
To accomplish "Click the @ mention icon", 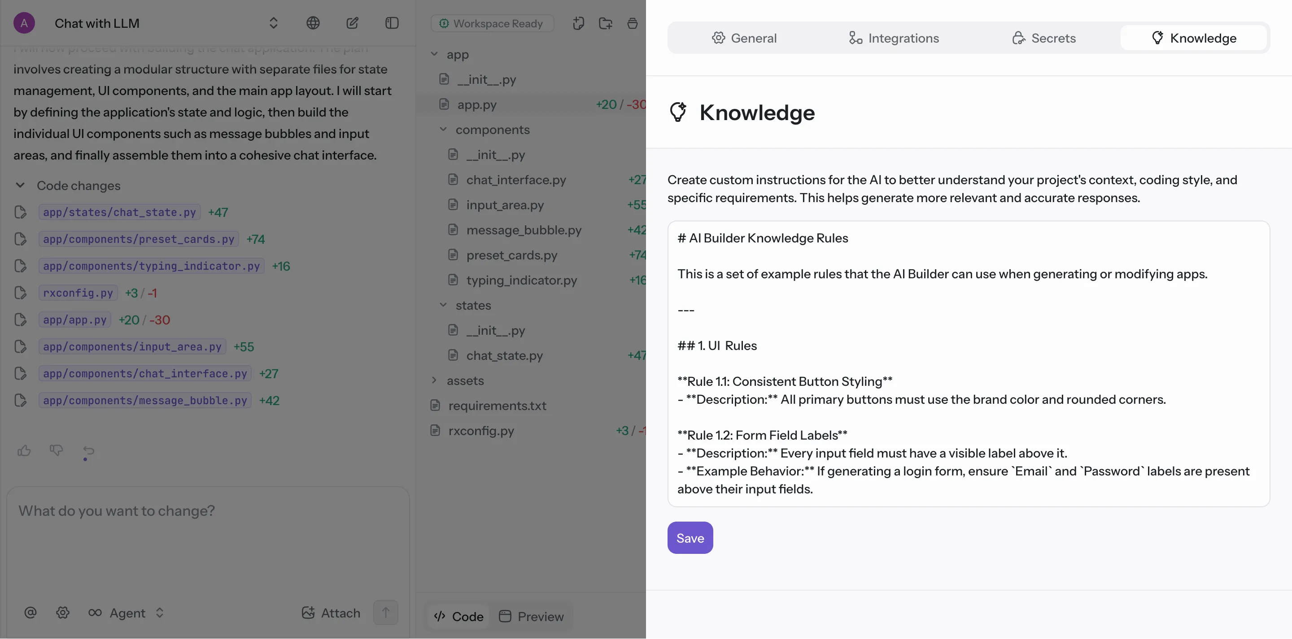I will click(30, 613).
